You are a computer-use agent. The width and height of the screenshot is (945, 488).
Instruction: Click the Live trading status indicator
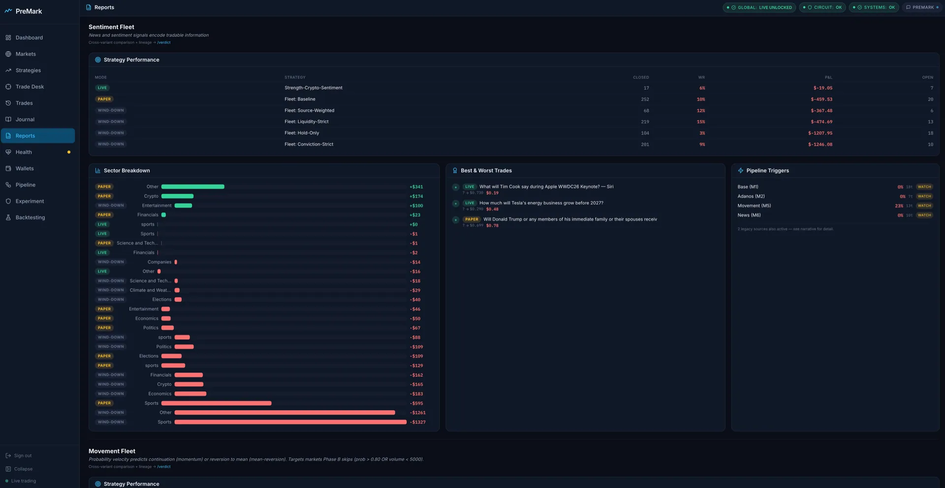coord(21,481)
